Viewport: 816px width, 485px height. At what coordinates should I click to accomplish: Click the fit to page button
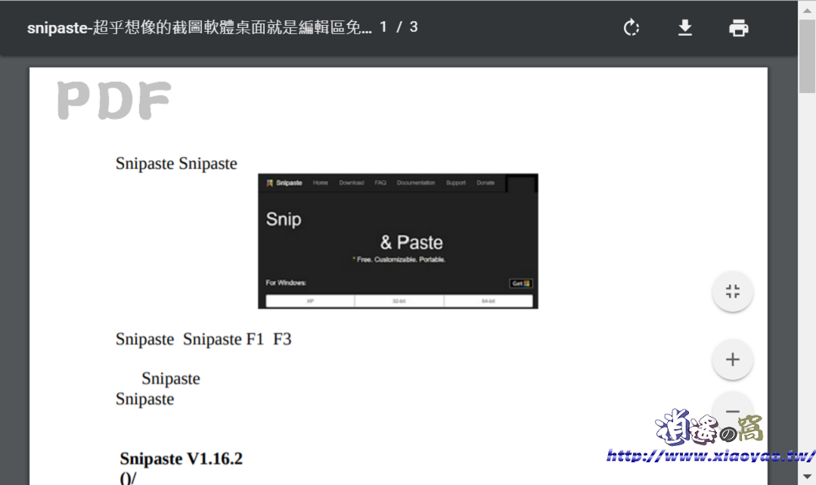[732, 291]
